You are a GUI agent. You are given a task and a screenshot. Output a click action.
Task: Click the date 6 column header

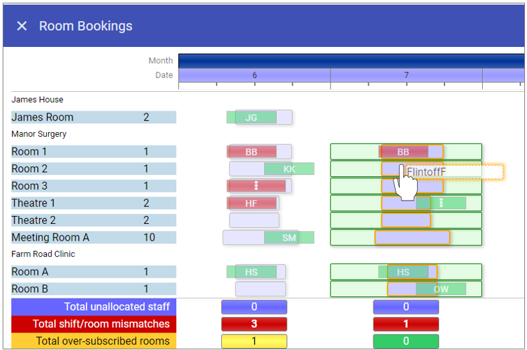[254, 76]
